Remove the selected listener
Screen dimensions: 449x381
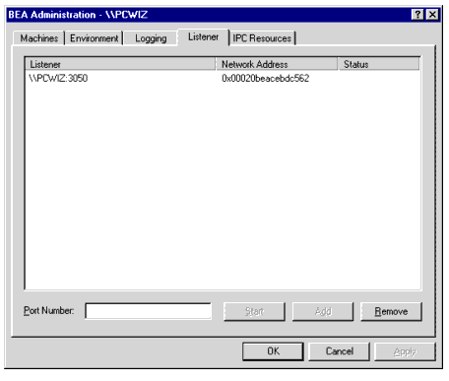pos(391,311)
